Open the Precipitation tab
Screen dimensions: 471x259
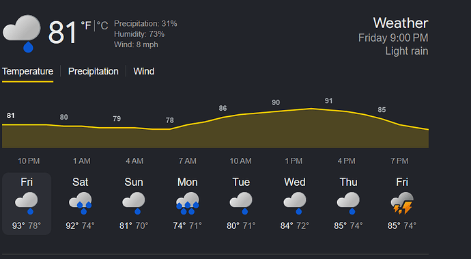pos(93,71)
